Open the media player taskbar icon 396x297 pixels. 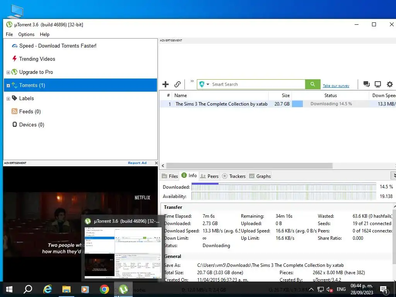pos(85,289)
